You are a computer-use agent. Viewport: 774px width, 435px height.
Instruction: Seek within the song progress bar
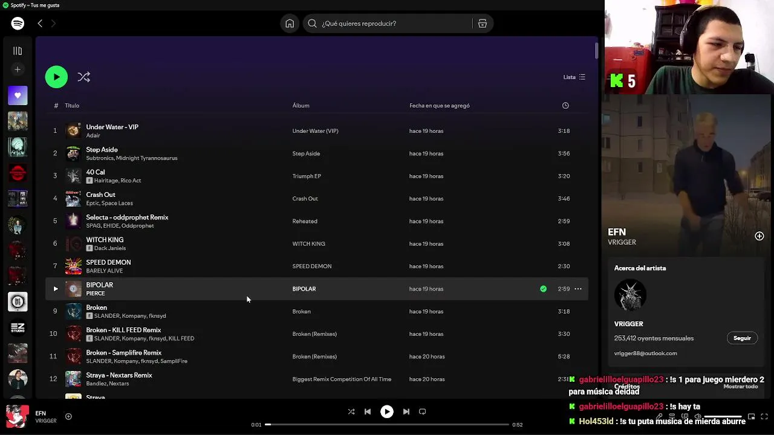click(387, 425)
